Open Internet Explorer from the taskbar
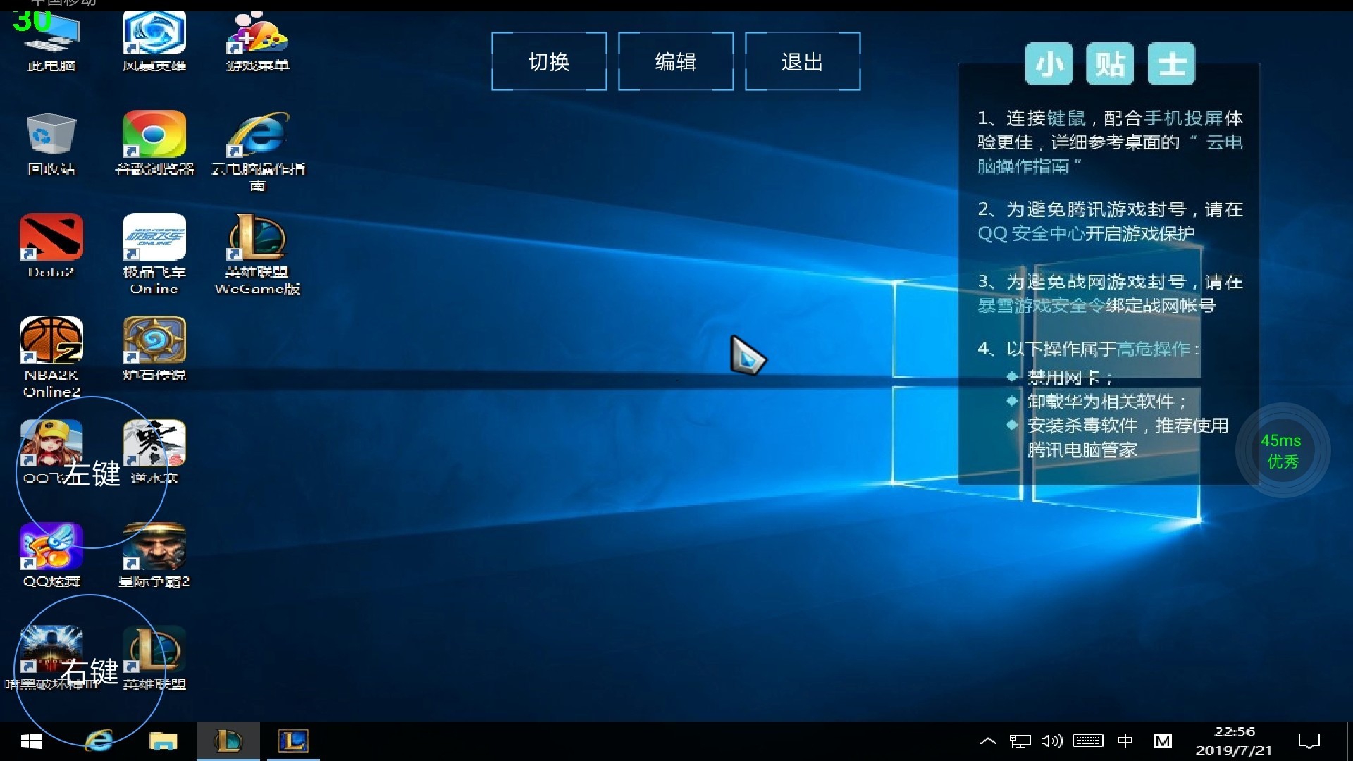1353x761 pixels. tap(99, 741)
